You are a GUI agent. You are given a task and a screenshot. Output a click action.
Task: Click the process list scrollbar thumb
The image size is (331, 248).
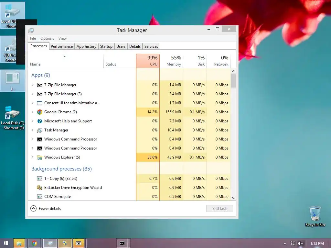(233, 81)
